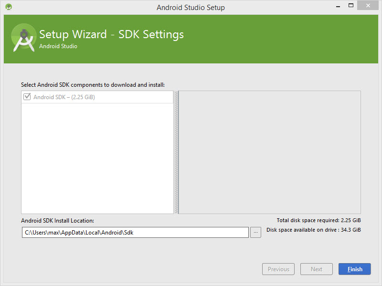This screenshot has height=286, width=382.
Task: Click the Finish button
Action: click(355, 269)
